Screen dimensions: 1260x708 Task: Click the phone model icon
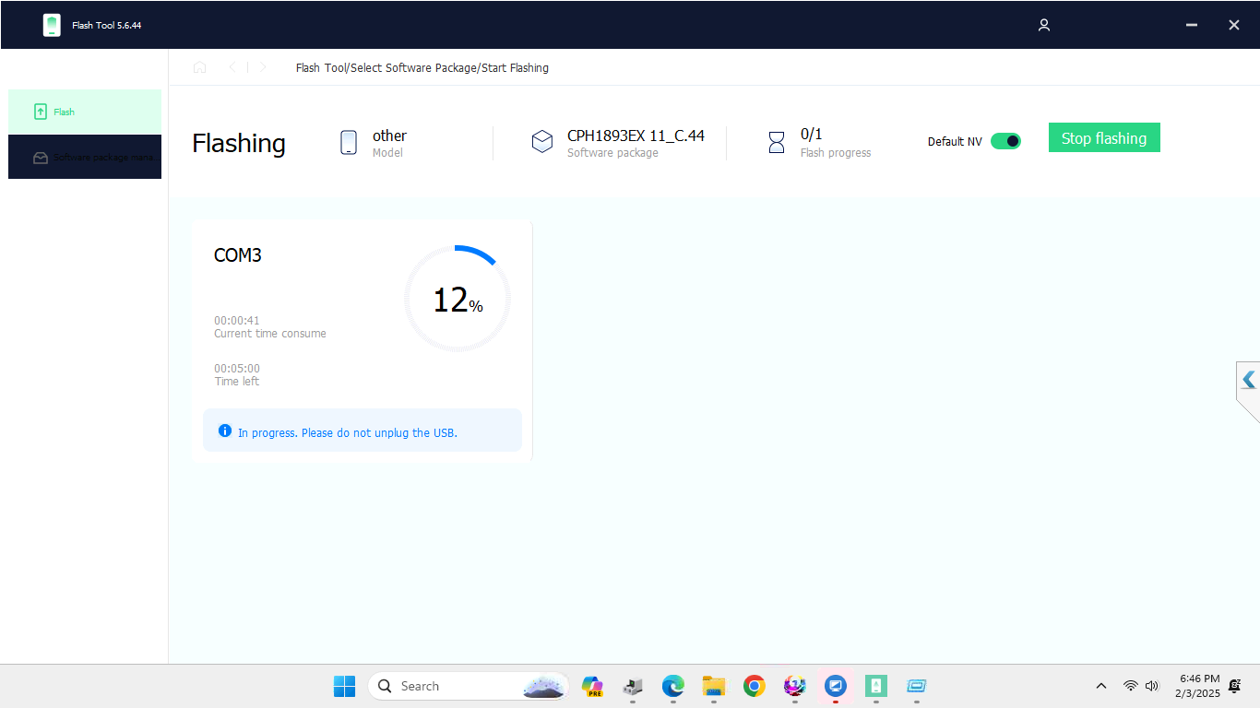349,143
